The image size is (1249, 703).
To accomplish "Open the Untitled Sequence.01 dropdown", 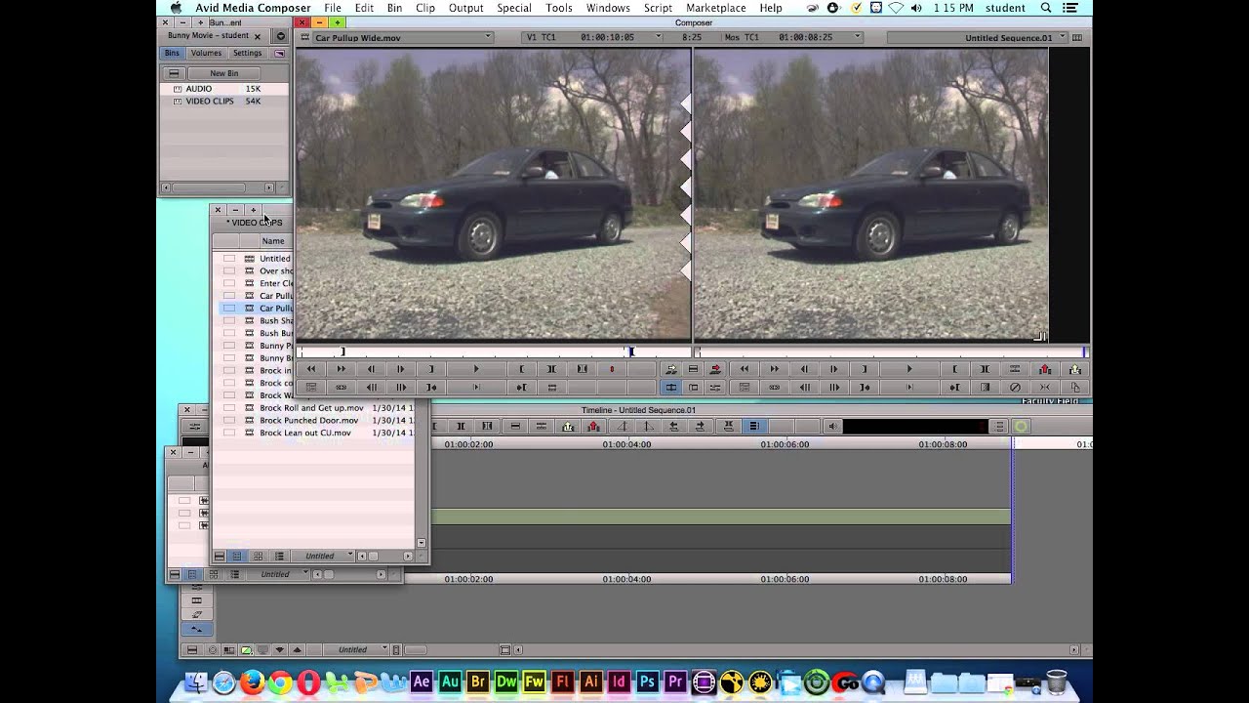I will [x=976, y=38].
